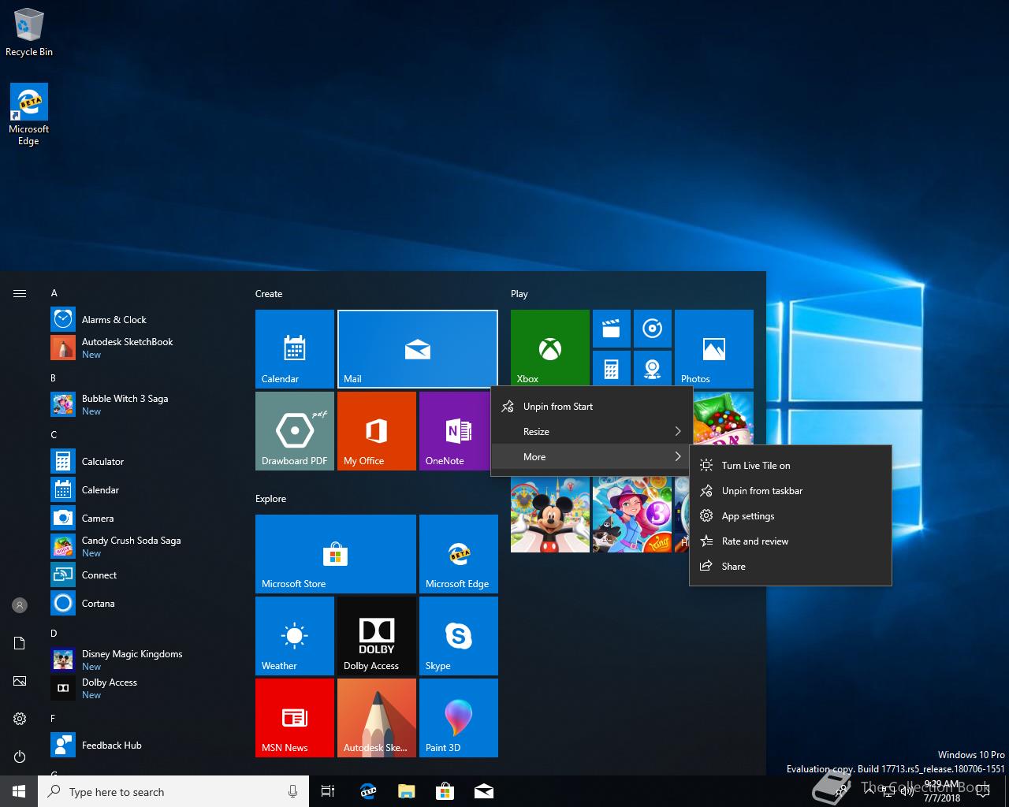Viewport: 1009px width, 807px height.
Task: Expand the More submenu
Action: (591, 457)
